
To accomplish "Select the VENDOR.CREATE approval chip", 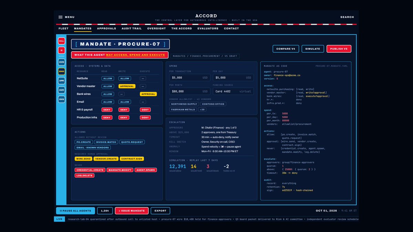I will [x=106, y=159].
